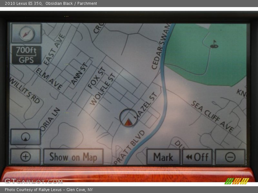The width and height of the screenshot is (258, 193).
Task: Tap the compass icon on the map
Action: click(x=26, y=33)
